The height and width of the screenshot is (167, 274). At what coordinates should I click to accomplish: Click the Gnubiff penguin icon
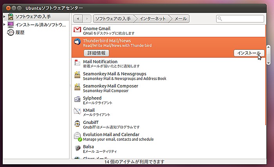click(x=77, y=123)
